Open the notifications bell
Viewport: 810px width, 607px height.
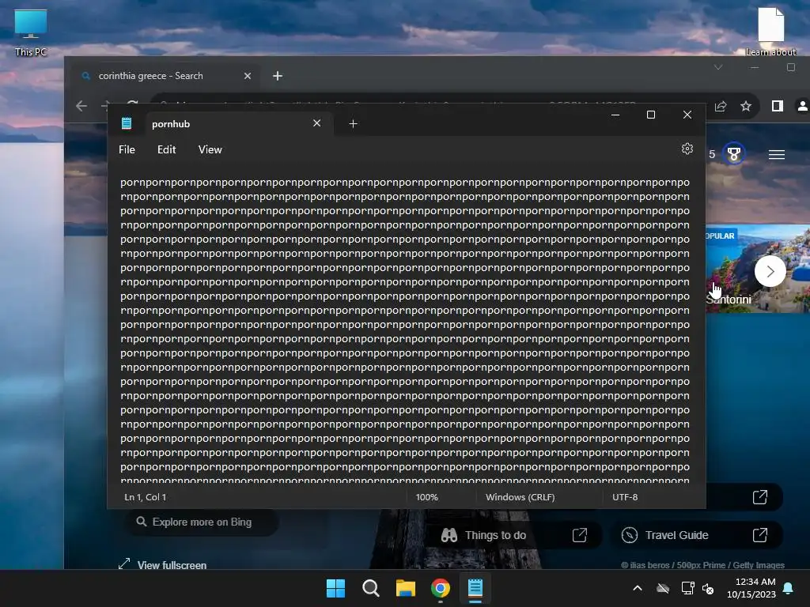[x=789, y=588]
